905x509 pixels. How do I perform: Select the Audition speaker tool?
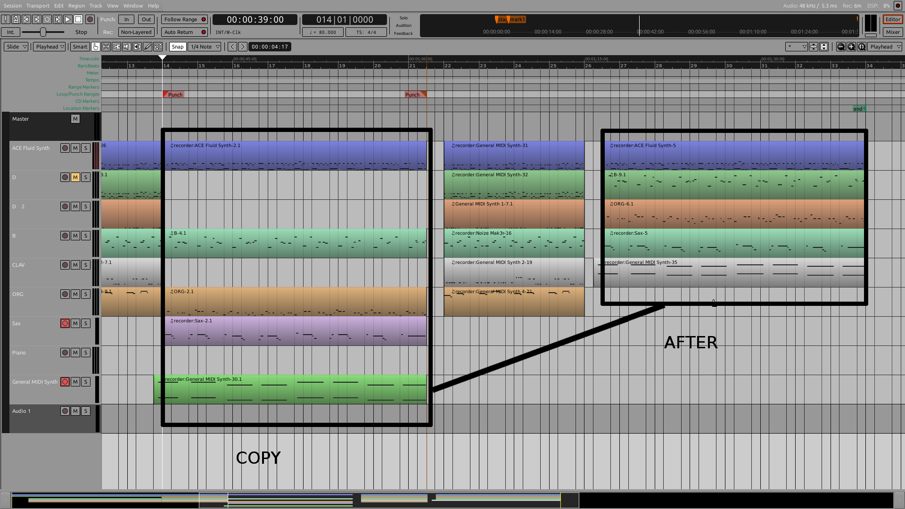[x=127, y=47]
